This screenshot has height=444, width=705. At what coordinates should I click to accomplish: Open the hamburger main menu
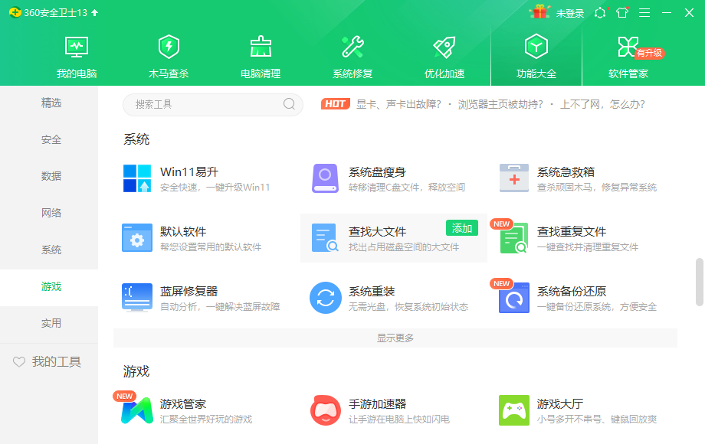(646, 12)
